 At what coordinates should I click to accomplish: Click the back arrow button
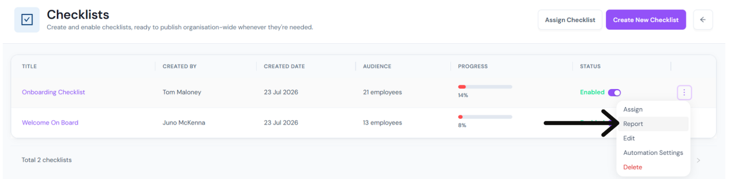click(x=702, y=20)
